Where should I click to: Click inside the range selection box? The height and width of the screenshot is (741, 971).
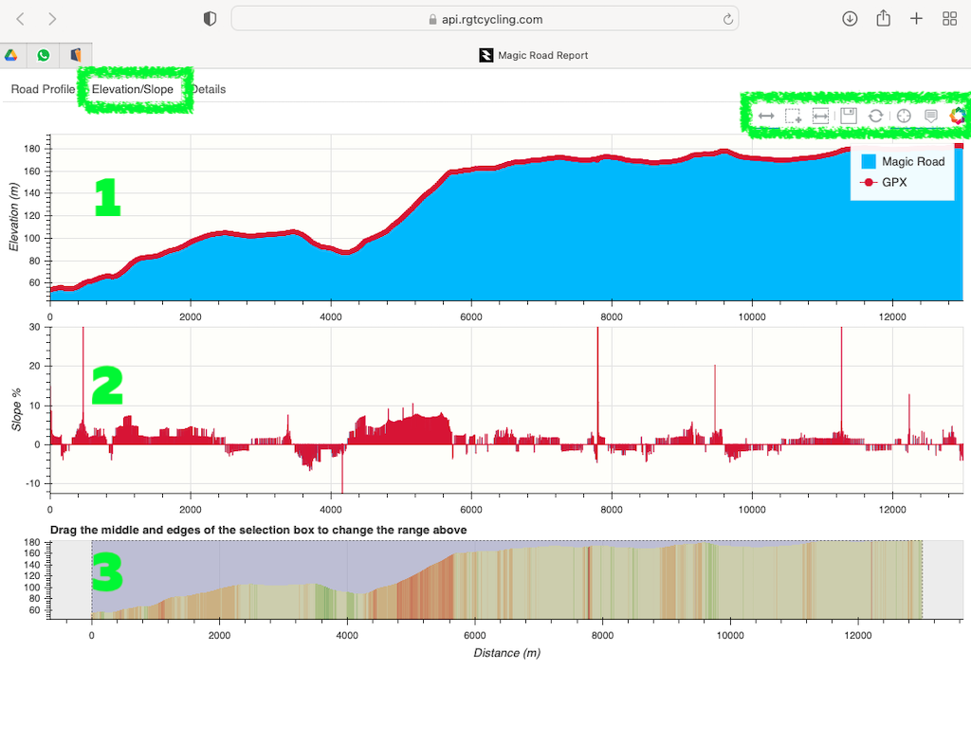(x=506, y=579)
